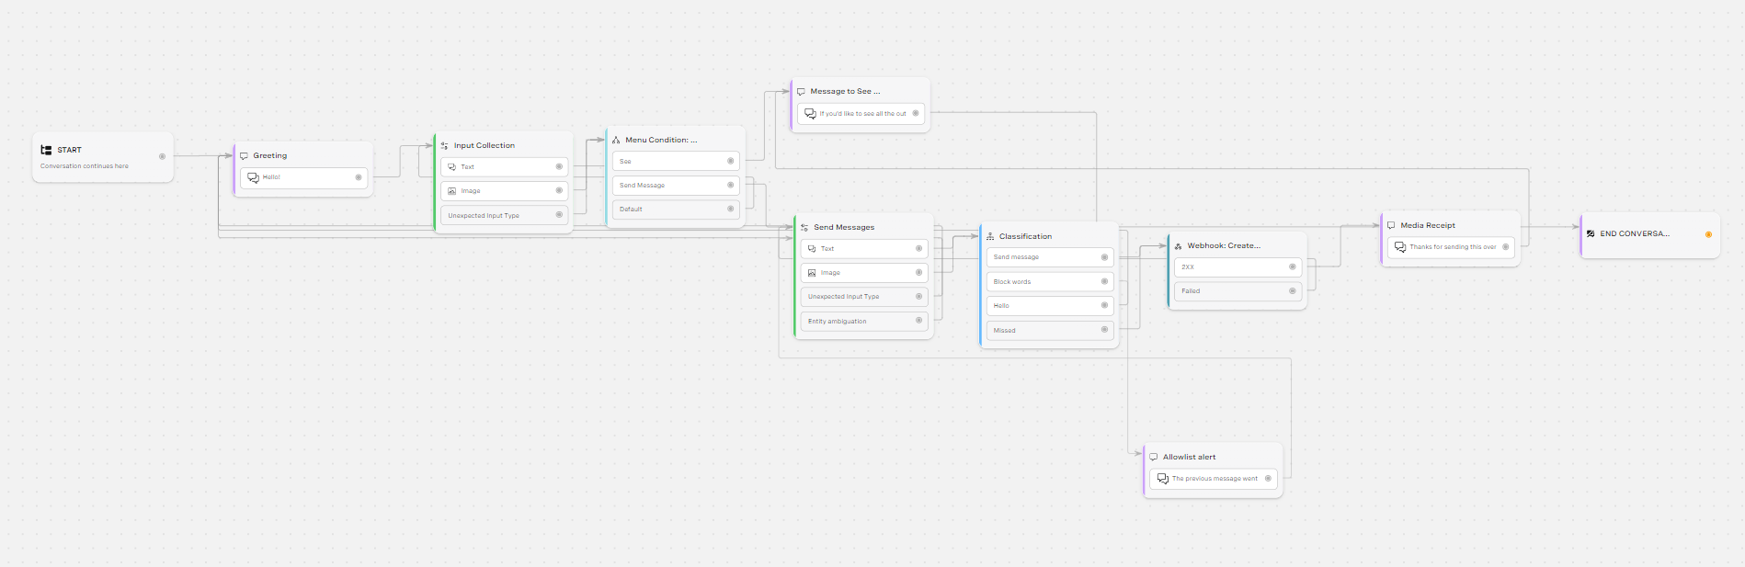Select the Input Collection node title

click(485, 145)
